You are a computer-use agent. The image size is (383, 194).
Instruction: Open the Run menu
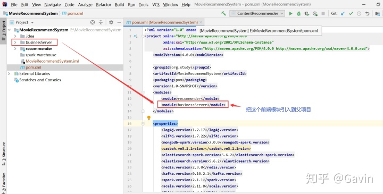(x=131, y=5)
